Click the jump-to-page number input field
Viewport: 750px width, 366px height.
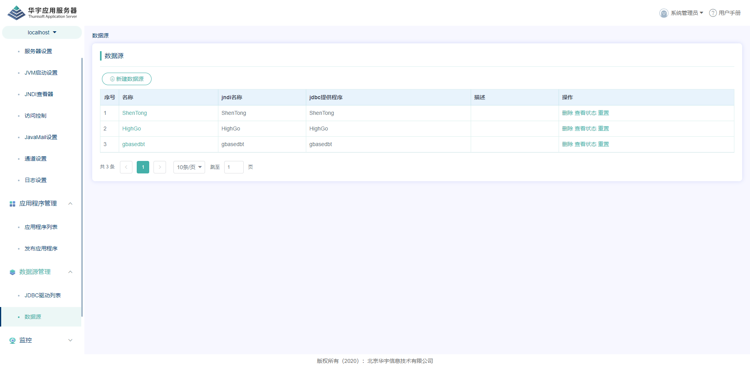point(234,167)
